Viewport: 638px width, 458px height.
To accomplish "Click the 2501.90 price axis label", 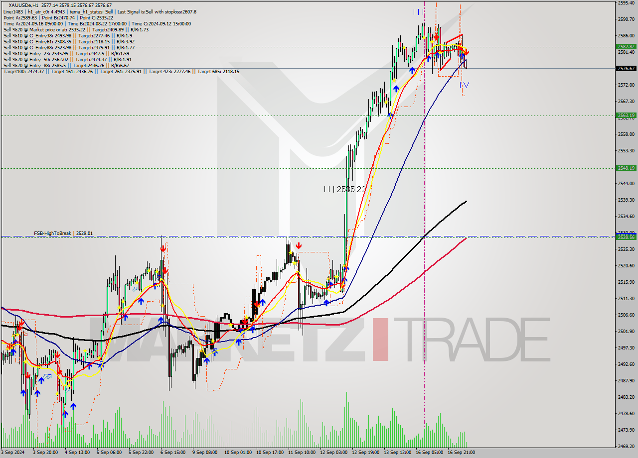I will tap(626, 332).
